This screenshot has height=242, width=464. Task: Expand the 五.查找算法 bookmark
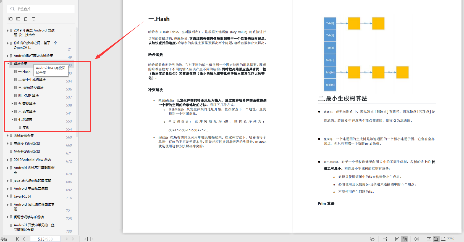pyautogui.click(x=12, y=104)
